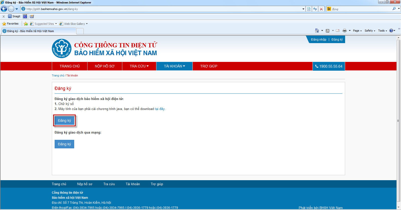
Task: Click footer Tài khoản link
Action: tap(133, 184)
